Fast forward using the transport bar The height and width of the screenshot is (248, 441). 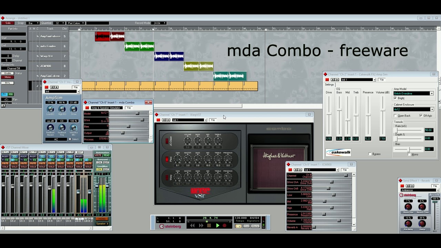201,226
